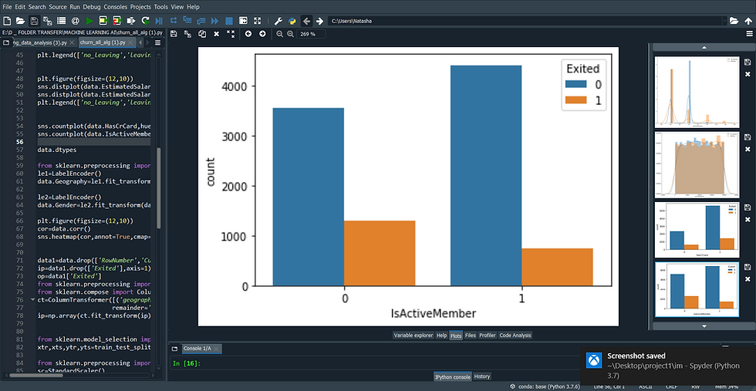Open the File menu
The height and width of the screenshot is (391, 756).
click(7, 7)
